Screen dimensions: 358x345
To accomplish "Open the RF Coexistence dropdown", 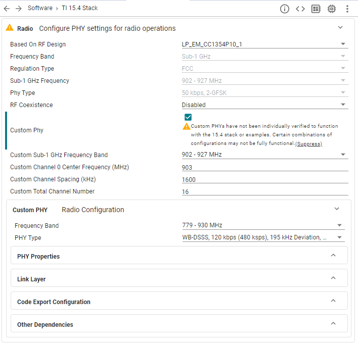I will click(264, 105).
